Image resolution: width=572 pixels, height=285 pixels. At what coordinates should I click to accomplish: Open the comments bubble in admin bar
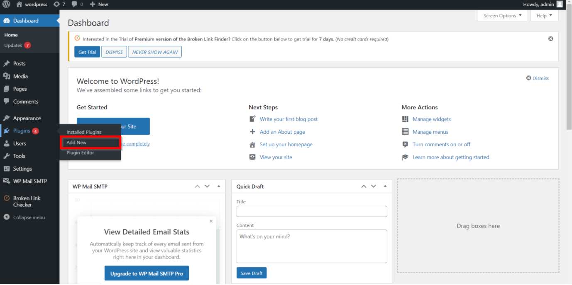click(x=77, y=4)
